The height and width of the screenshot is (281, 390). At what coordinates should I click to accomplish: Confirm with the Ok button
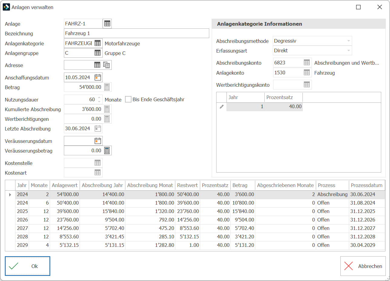(x=28, y=266)
